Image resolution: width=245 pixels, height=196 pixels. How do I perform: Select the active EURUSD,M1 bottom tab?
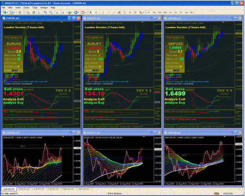point(9,189)
